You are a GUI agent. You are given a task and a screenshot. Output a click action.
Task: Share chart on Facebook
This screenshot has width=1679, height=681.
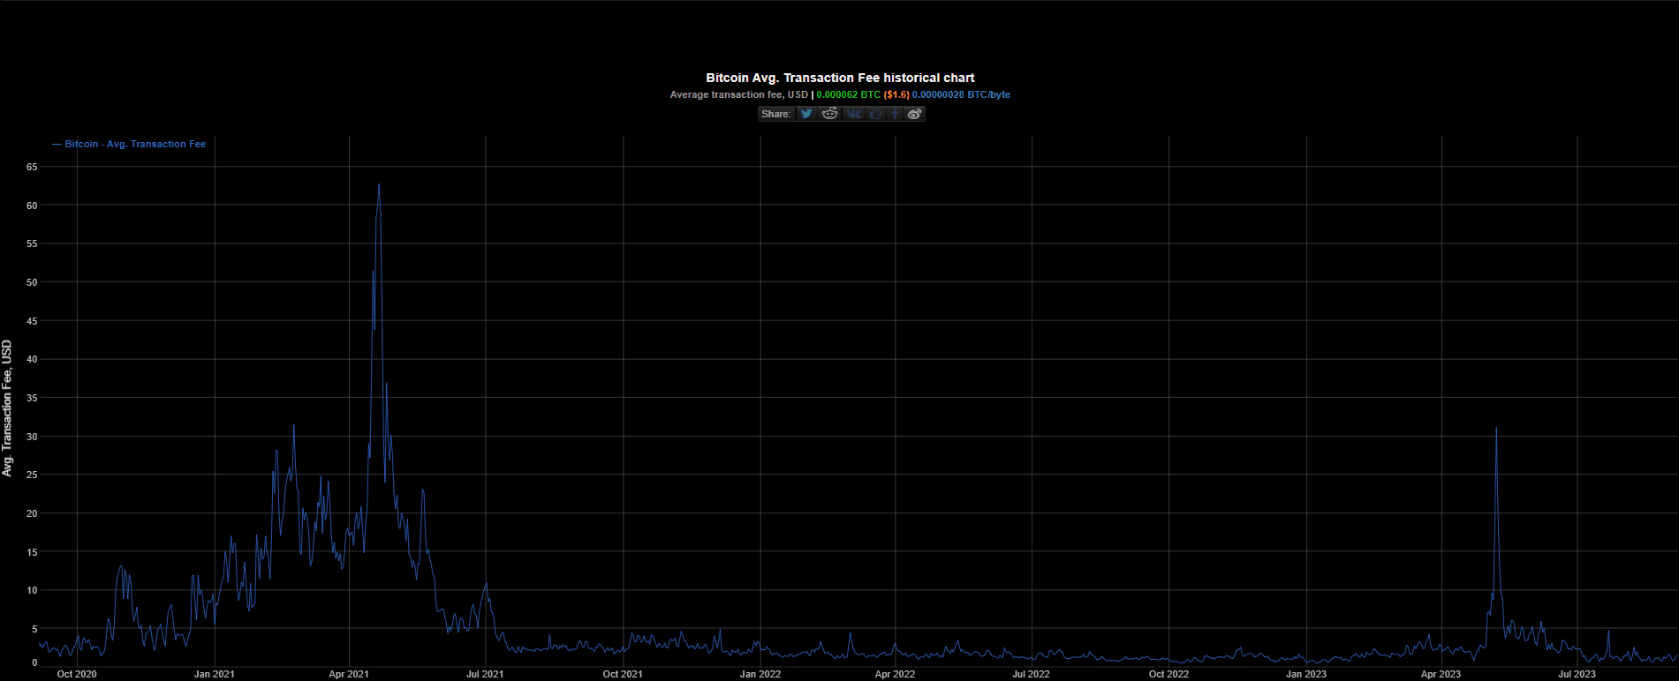coord(895,114)
